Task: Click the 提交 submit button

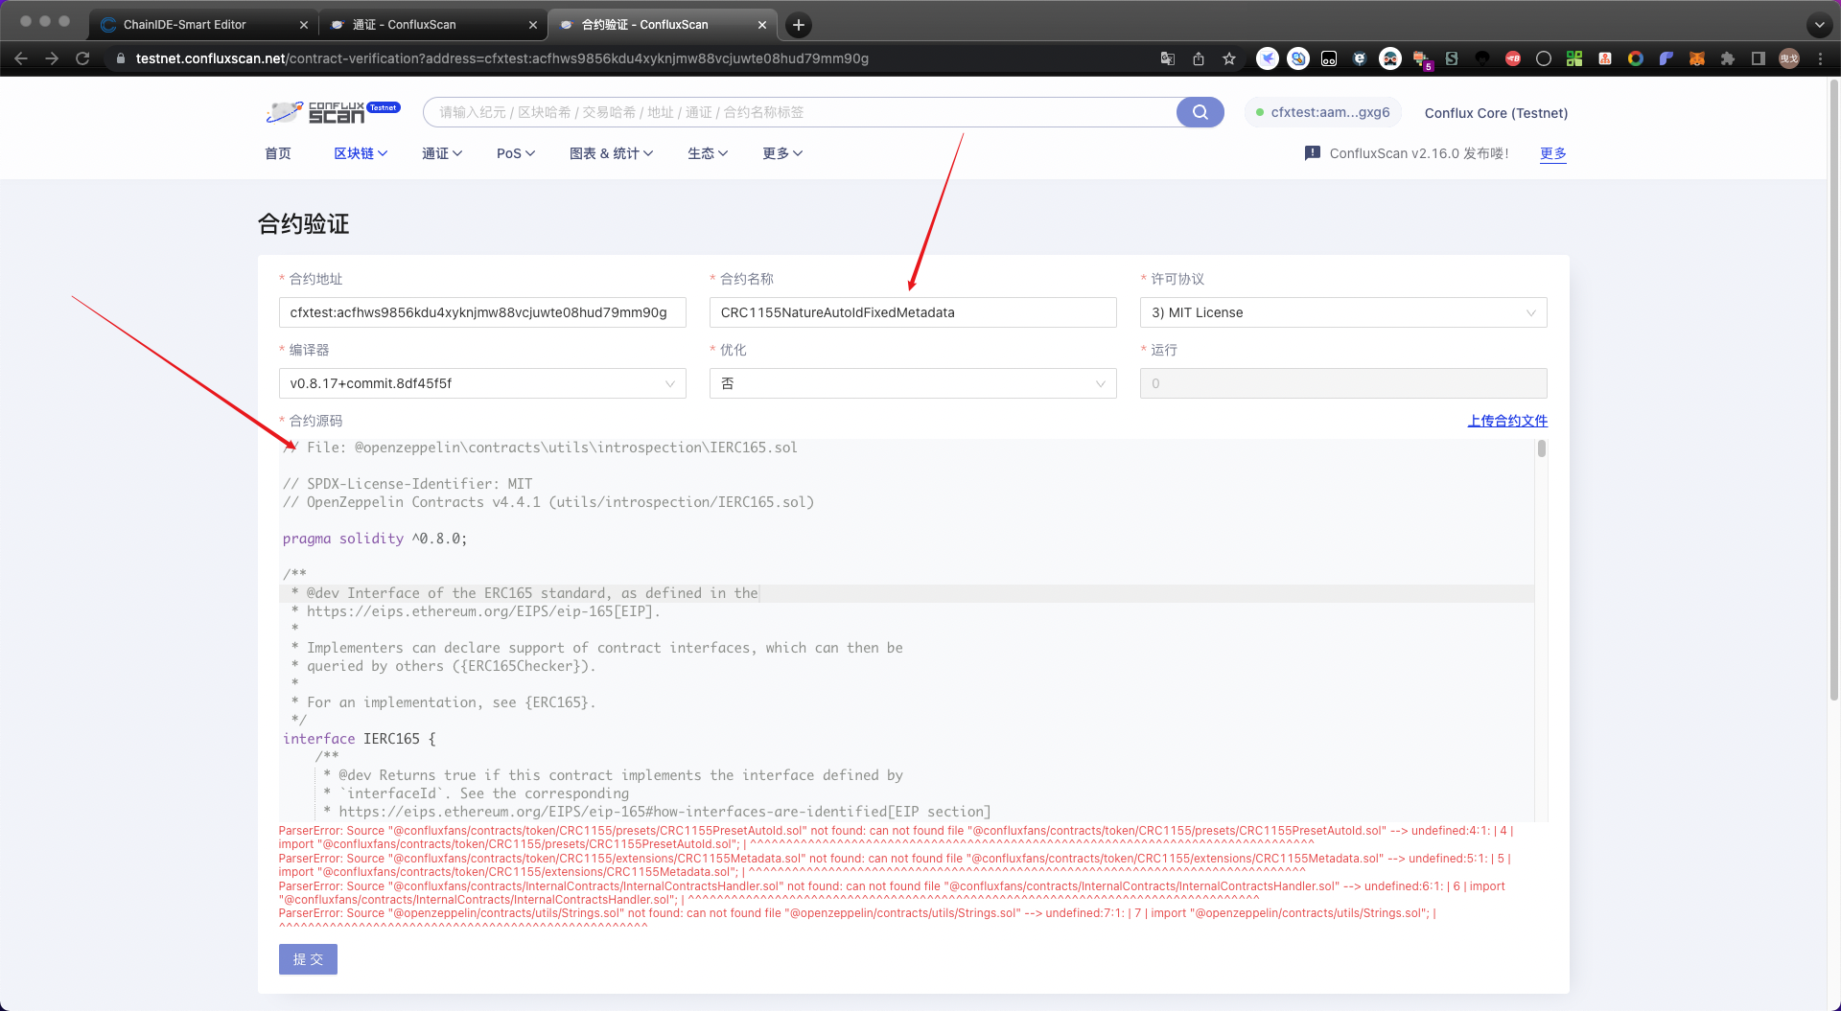Action: 308,959
